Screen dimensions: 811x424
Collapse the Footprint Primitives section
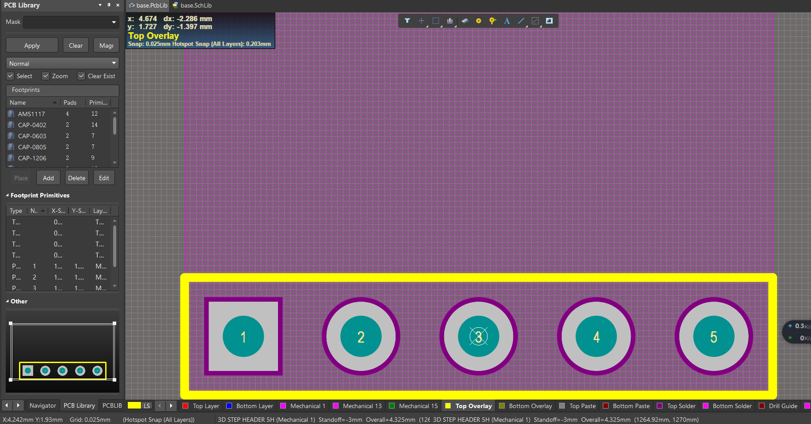[8, 195]
